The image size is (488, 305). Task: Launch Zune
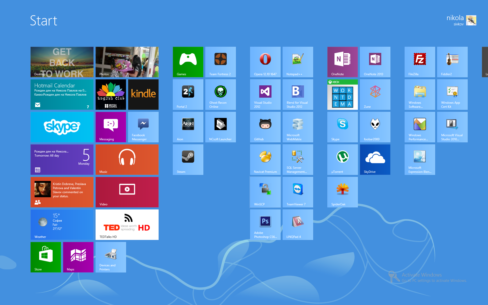coord(375,95)
